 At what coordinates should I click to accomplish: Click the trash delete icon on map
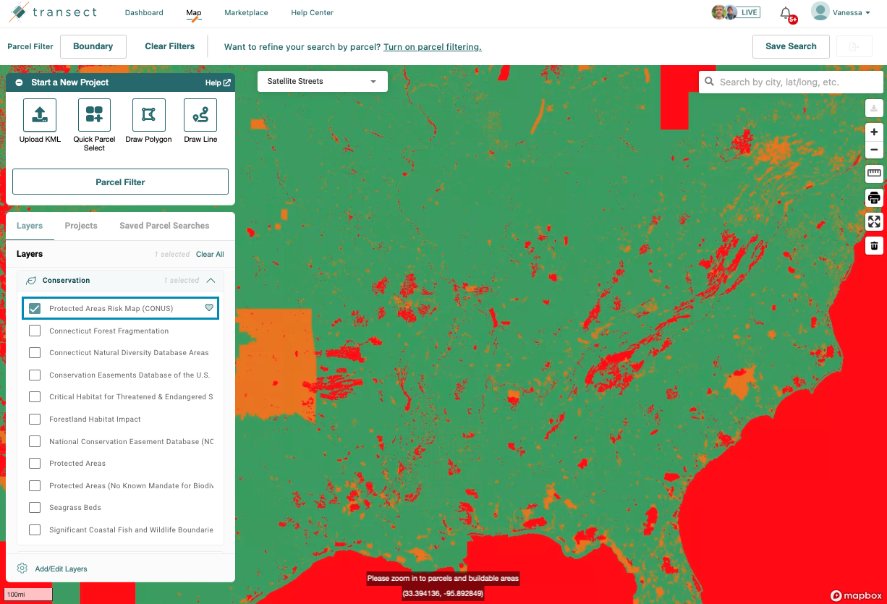pyautogui.click(x=874, y=246)
